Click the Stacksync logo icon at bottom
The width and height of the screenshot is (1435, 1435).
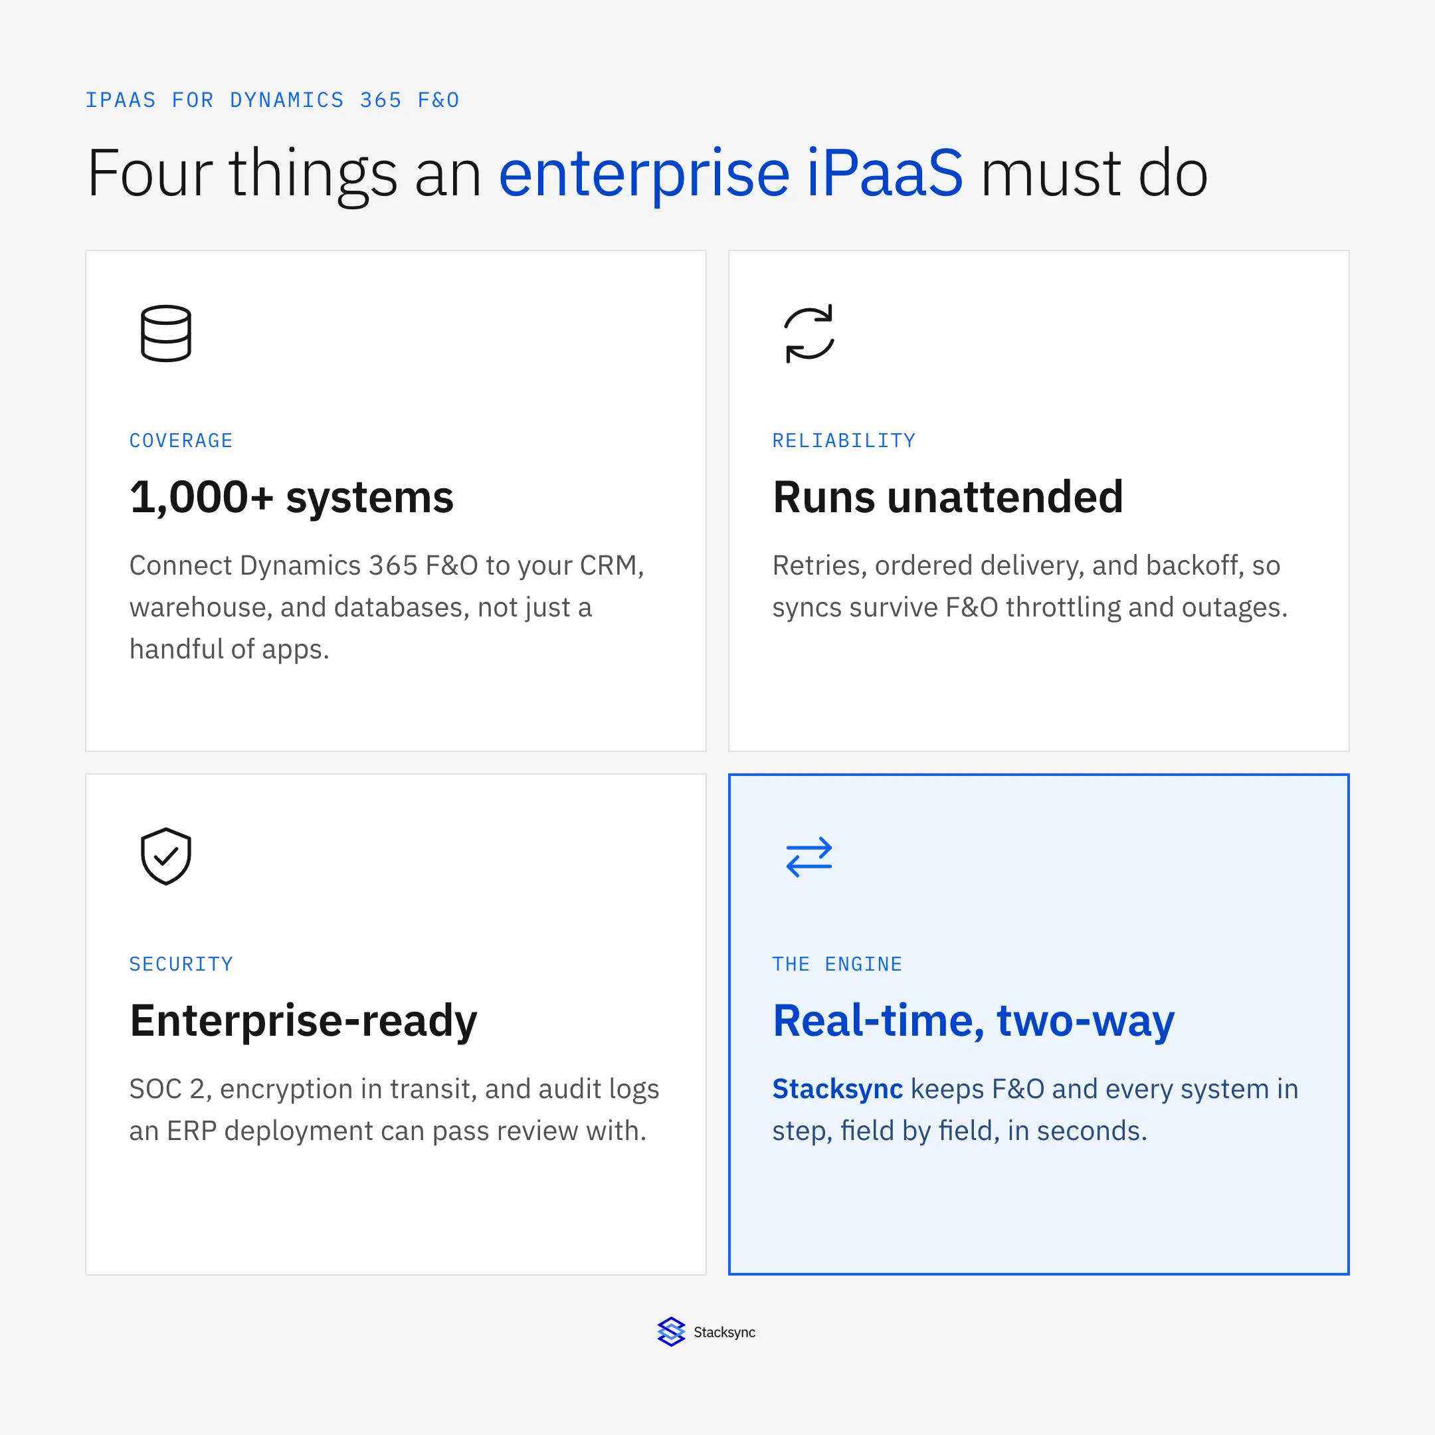point(671,1332)
